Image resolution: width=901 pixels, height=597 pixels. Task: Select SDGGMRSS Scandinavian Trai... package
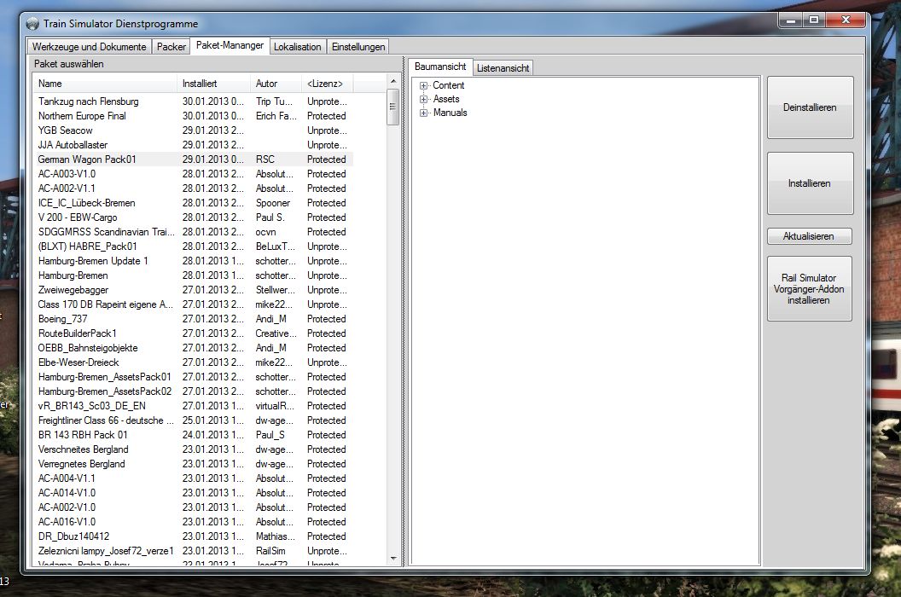point(193,232)
